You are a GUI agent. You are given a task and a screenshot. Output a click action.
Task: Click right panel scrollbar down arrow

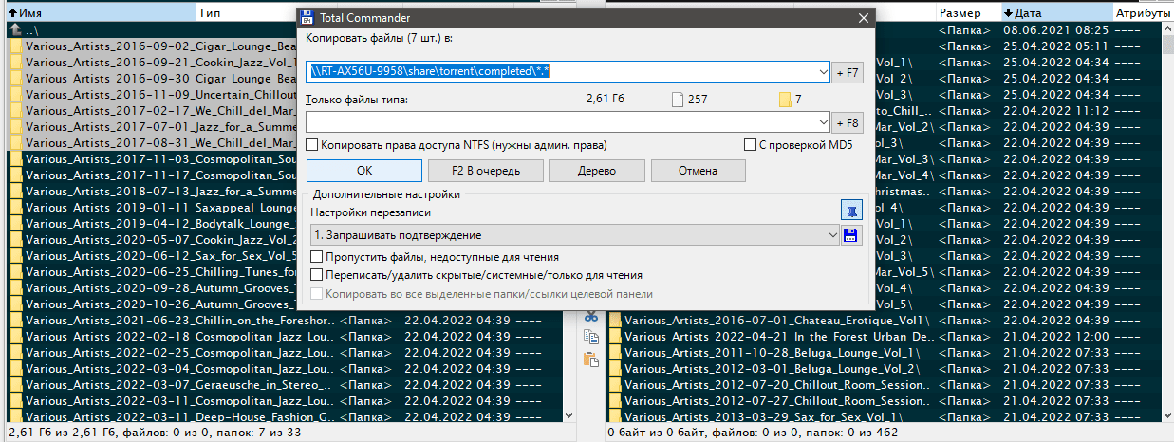pos(1168,417)
